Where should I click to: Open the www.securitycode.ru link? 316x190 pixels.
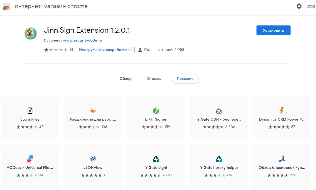click(83, 40)
